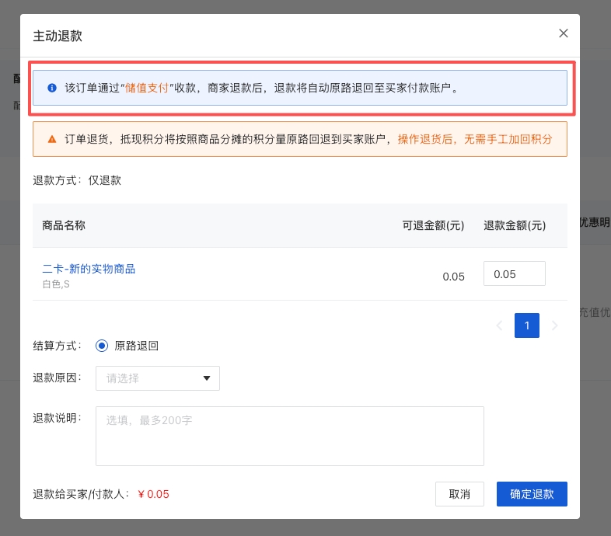Click the orange warning triangle icon
Screen dimensions: 611x536
tap(52, 139)
